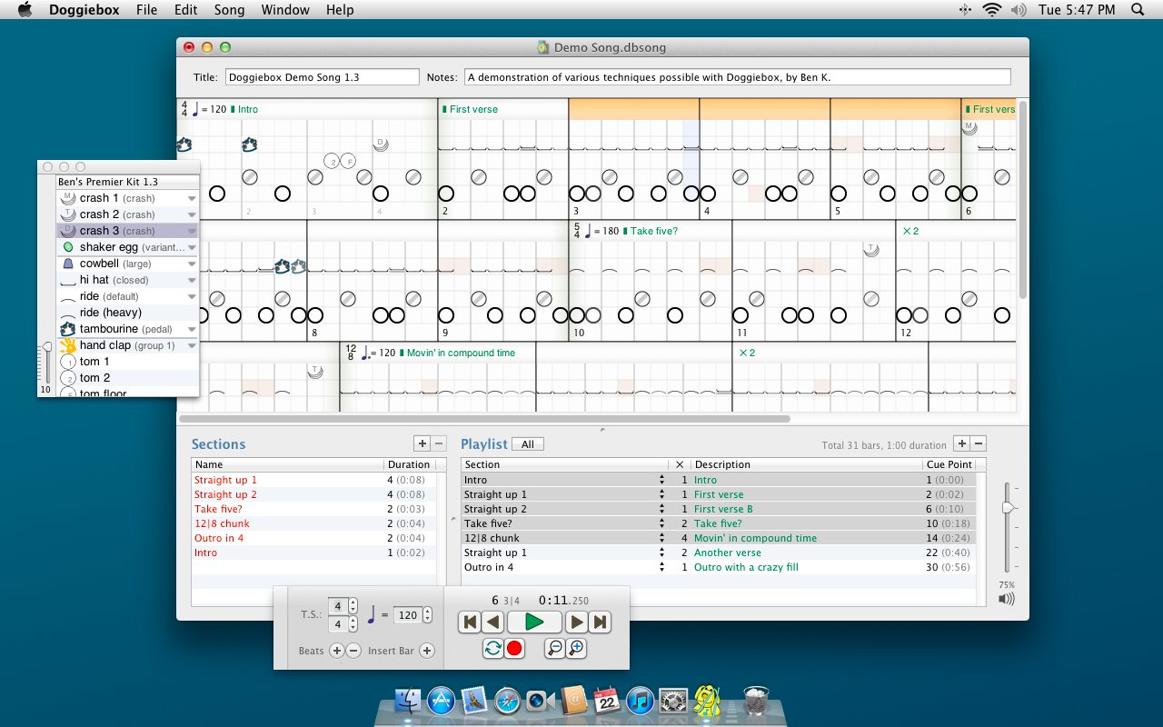Open the hand clap group dropdown
Image resolution: width=1163 pixels, height=727 pixels.
(192, 345)
